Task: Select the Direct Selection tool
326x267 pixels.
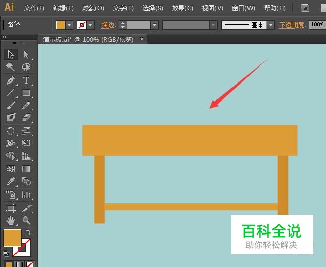Action: 26,55
